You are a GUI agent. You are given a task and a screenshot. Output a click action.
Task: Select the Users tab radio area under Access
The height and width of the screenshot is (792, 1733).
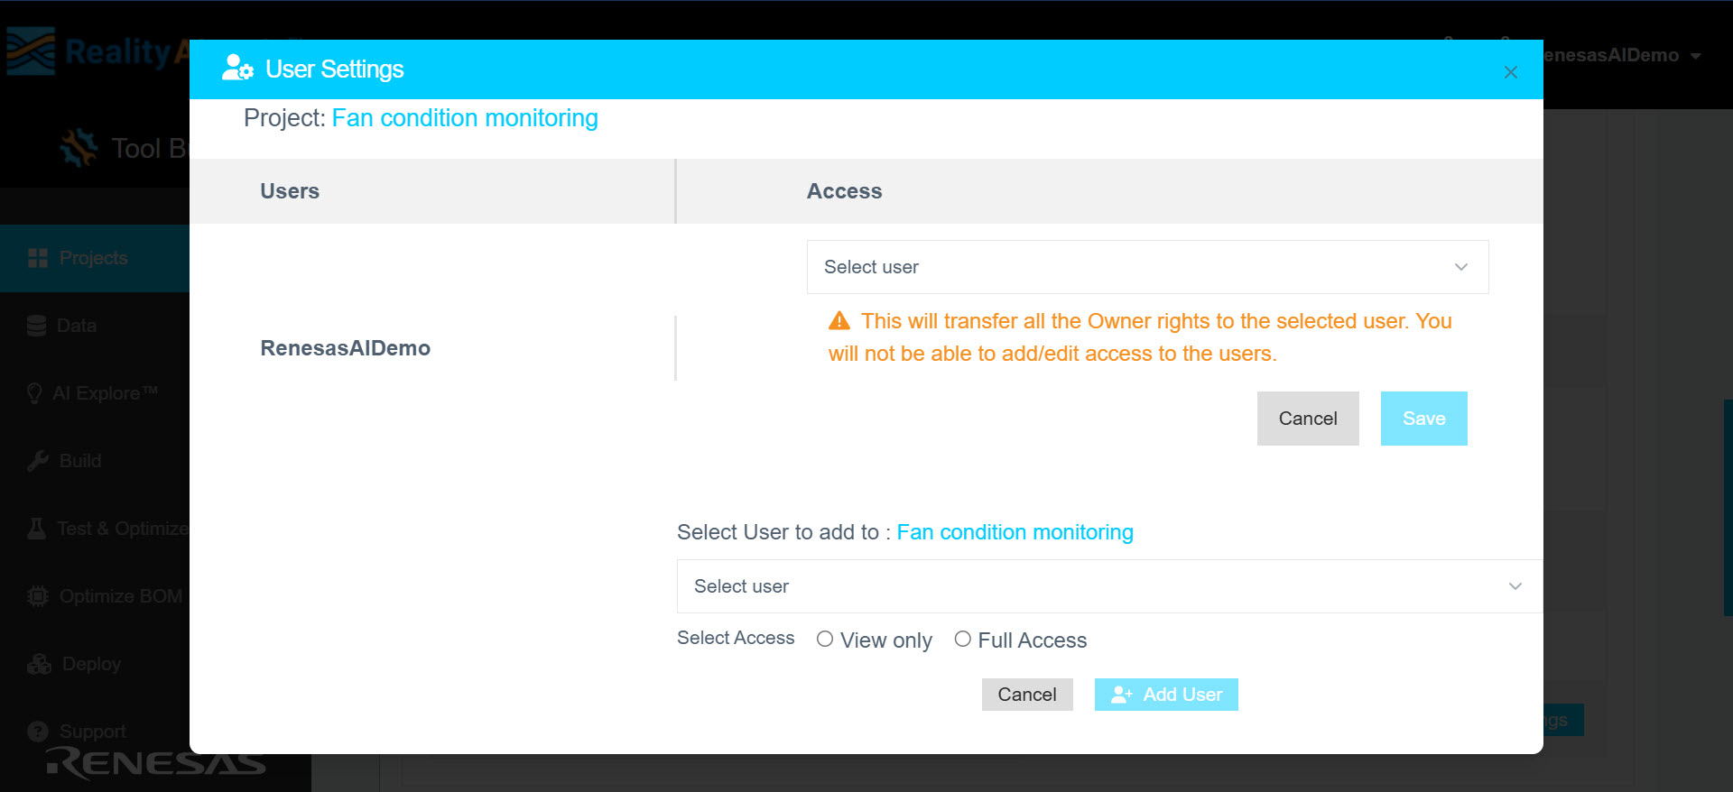pos(289,191)
